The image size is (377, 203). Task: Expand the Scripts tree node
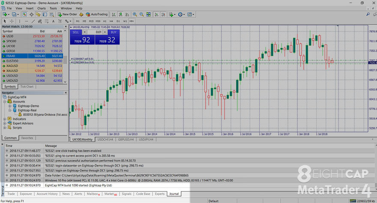point(5,128)
